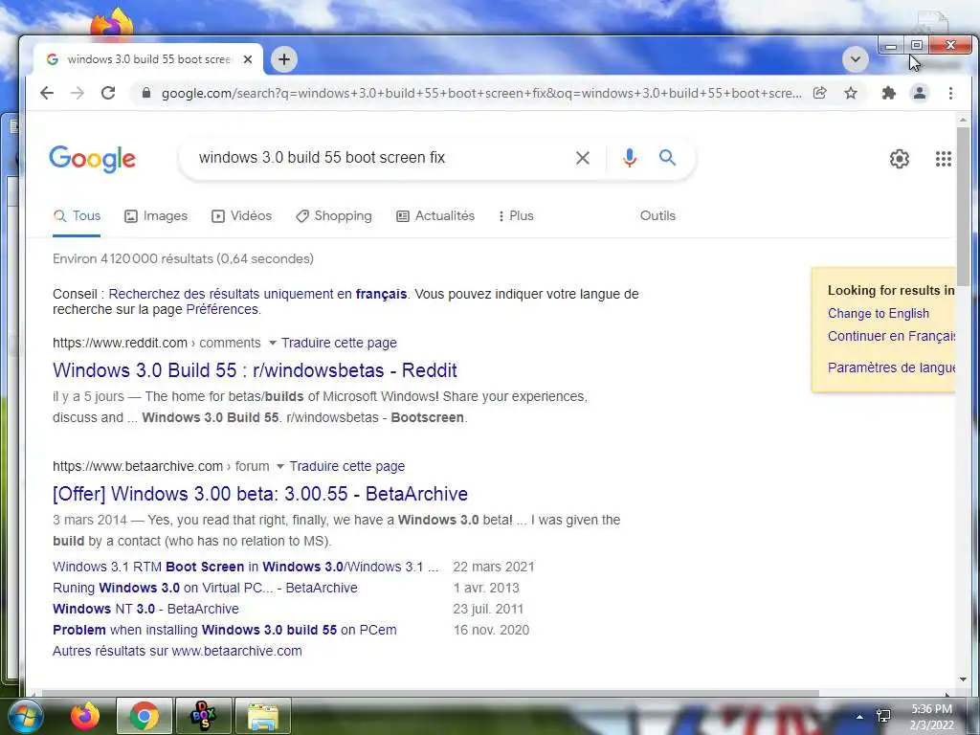This screenshot has width=980, height=735.
Task: Search only results in français
Action: coord(257,294)
